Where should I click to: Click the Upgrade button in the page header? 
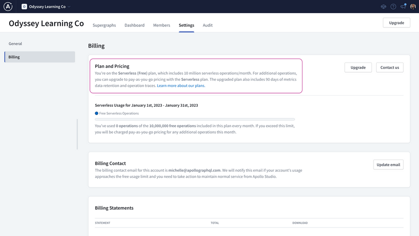(x=396, y=23)
